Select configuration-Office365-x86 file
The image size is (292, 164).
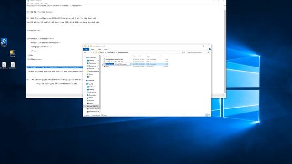coord(114,61)
